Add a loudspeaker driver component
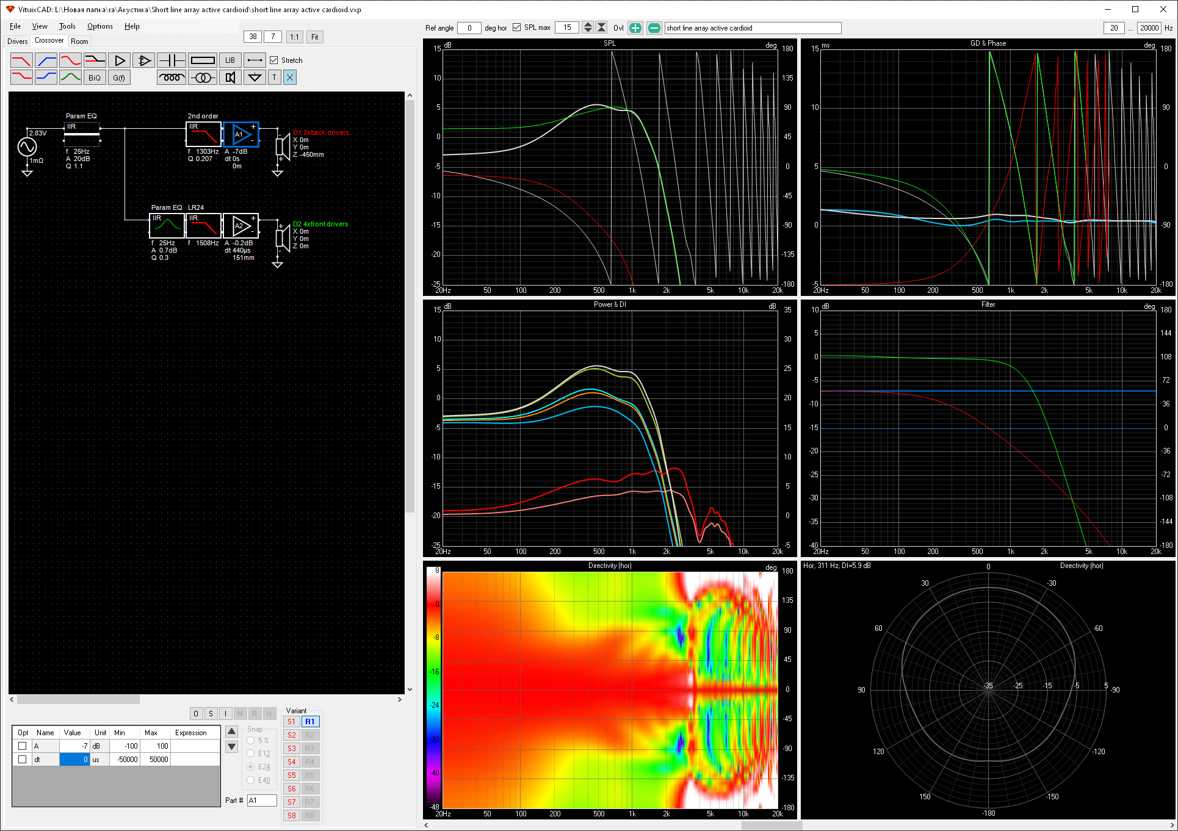This screenshot has width=1178, height=831. tap(230, 77)
